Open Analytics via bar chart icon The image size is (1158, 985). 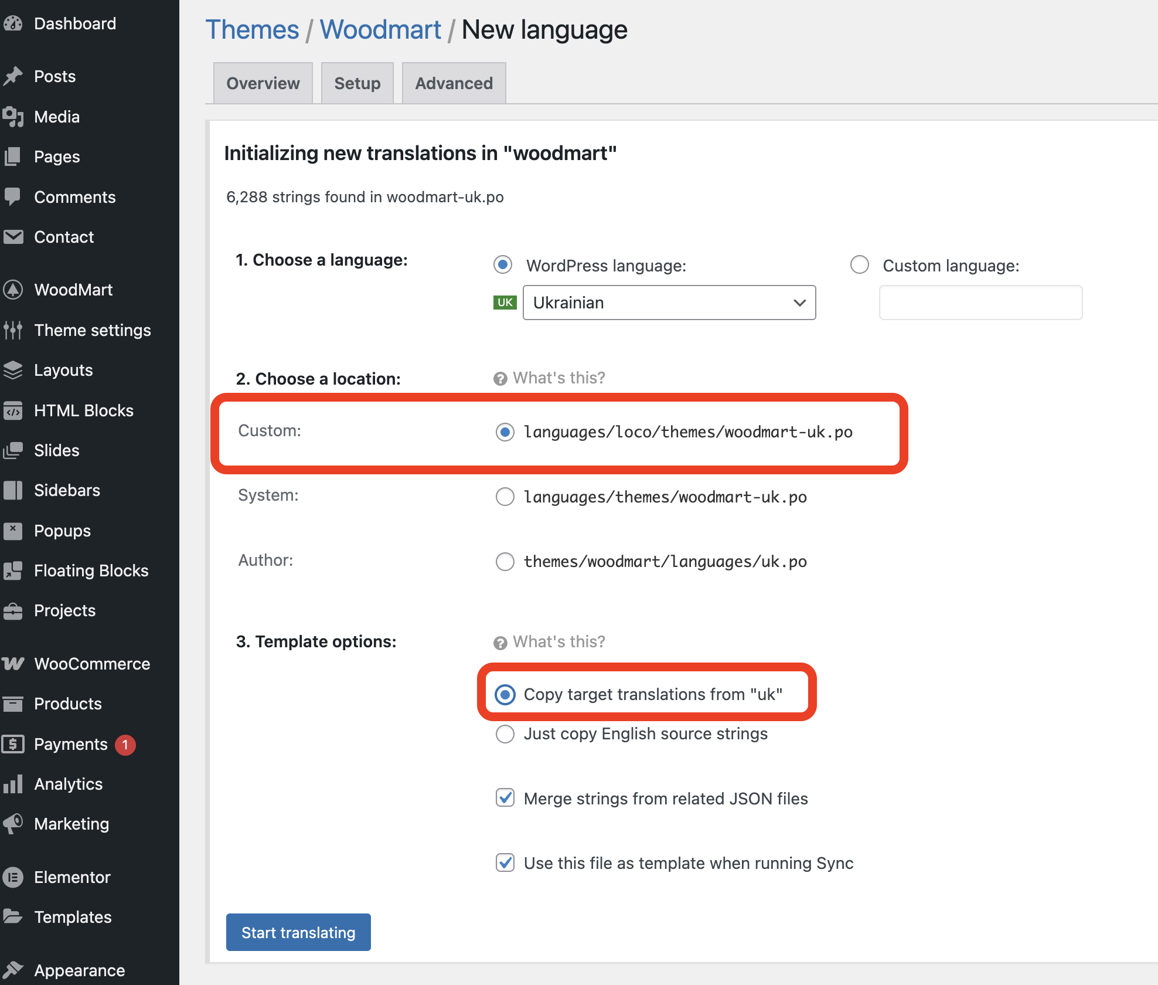[13, 784]
